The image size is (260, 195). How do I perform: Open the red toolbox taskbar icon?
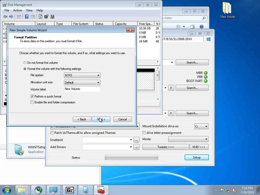[x=101, y=190]
